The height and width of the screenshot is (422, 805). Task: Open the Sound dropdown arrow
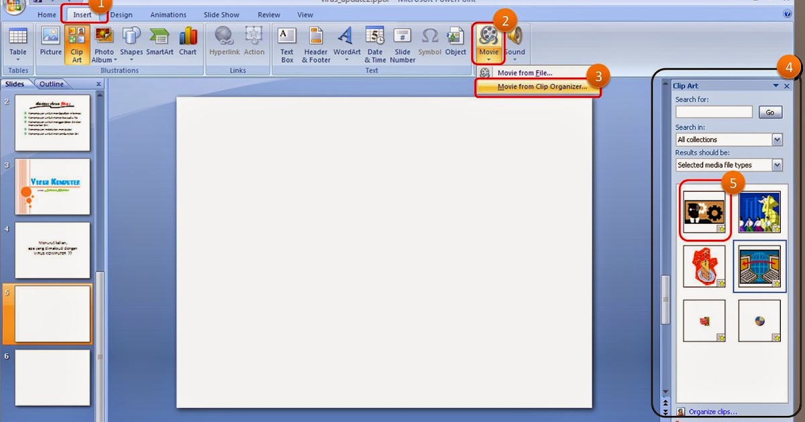tap(515, 60)
